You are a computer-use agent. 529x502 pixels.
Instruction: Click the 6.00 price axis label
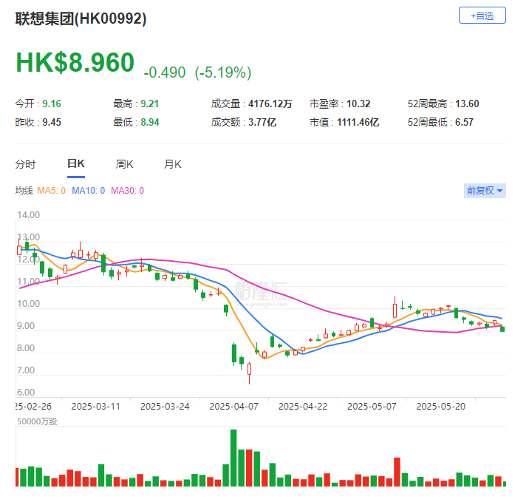26,393
